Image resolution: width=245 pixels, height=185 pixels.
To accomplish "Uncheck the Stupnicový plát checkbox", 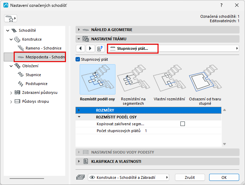I will tap(78, 59).
